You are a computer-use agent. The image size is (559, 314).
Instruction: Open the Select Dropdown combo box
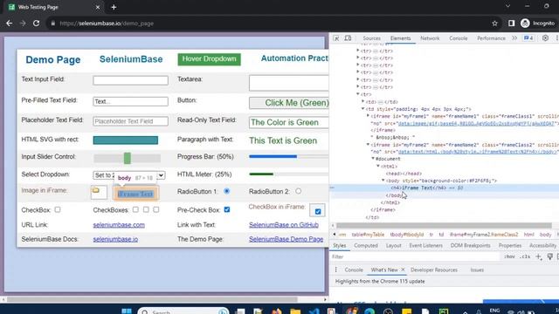pos(128,175)
